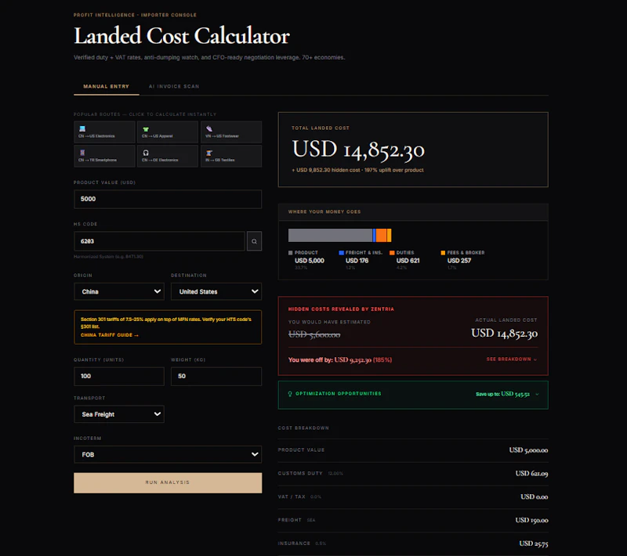627x556 pixels.
Task: Click the 'Save up to: USD 545.52' text
Action: pyautogui.click(x=502, y=394)
